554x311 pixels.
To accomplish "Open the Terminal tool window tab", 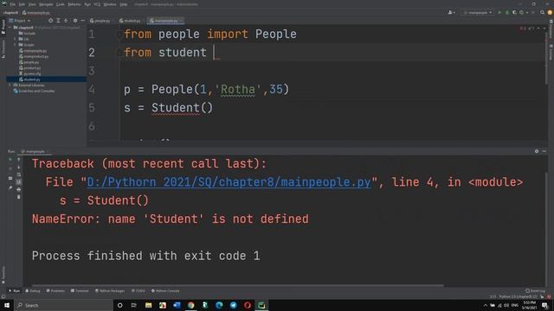I will [80, 291].
